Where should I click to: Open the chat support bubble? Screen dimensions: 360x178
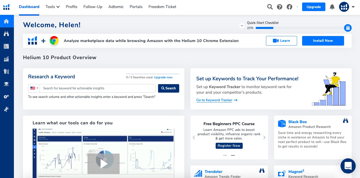click(348, 166)
